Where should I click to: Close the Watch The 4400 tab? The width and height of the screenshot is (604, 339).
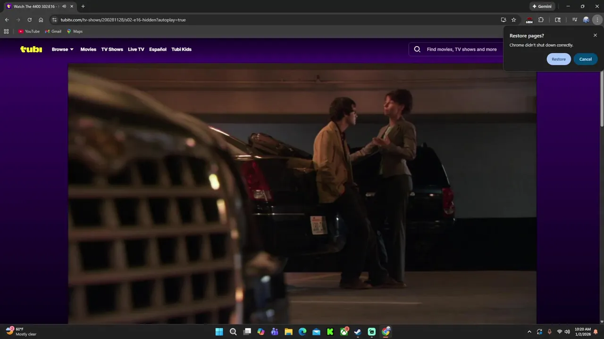click(x=72, y=7)
